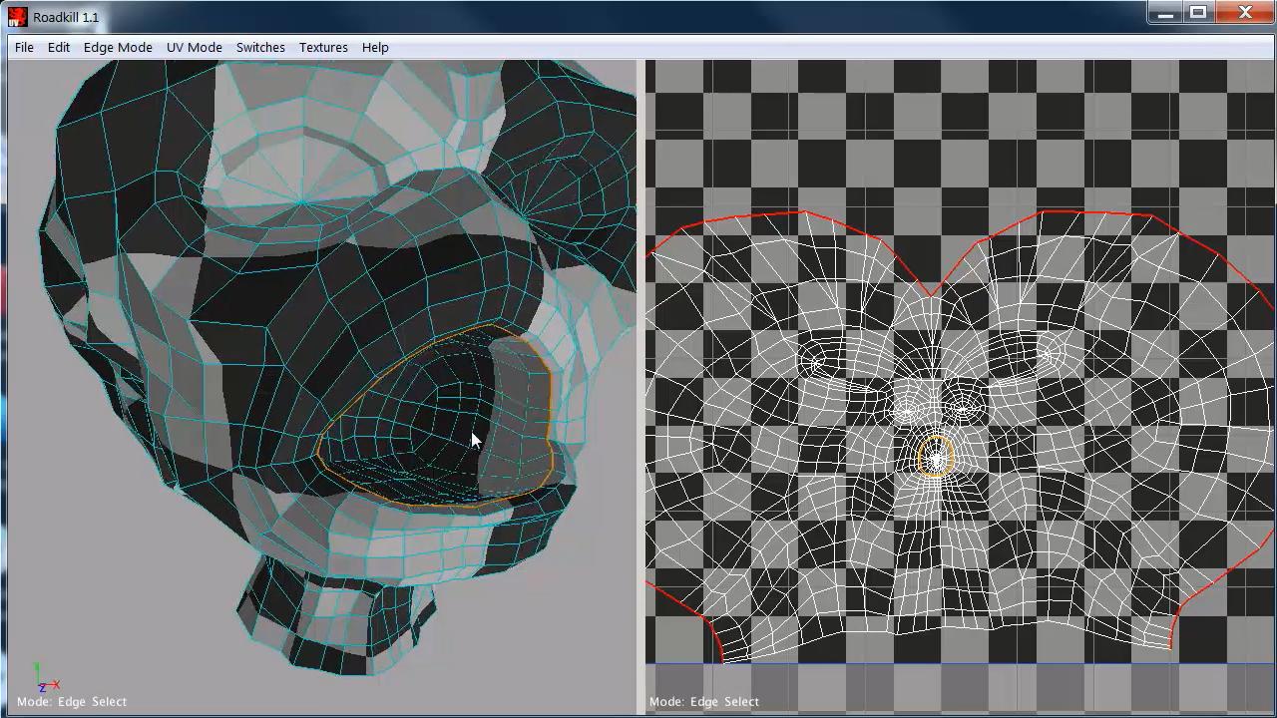
Task: Open the Textures menu
Action: (323, 47)
